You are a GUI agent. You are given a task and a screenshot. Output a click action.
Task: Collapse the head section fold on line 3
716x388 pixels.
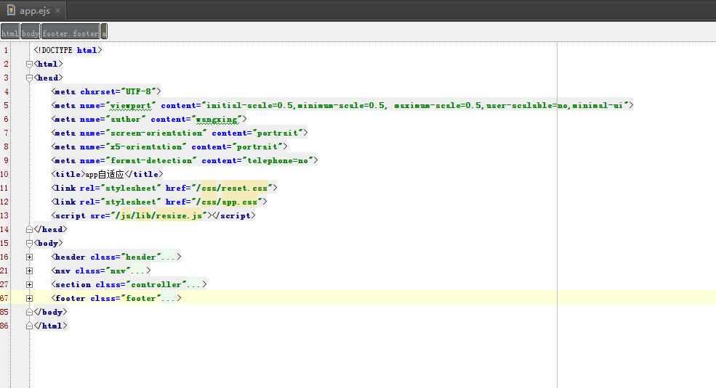click(x=29, y=78)
